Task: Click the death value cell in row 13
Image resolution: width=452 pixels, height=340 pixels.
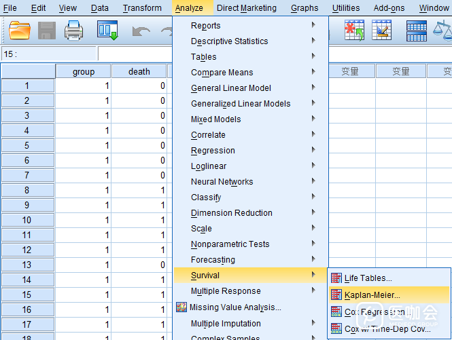Action: [x=139, y=265]
